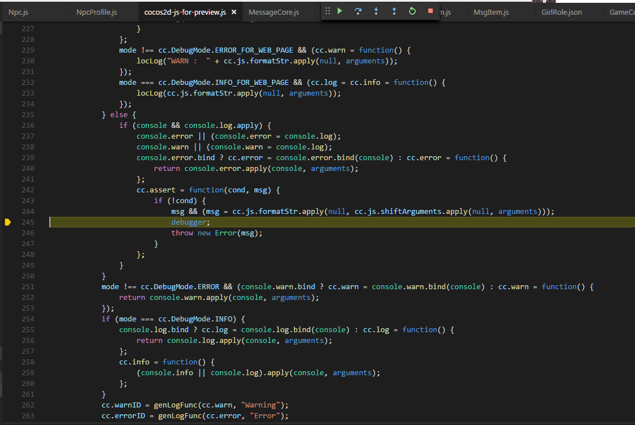635x425 pixels.
Task: Close the cocos2d-js-for-preview.js tab
Action: (234, 12)
